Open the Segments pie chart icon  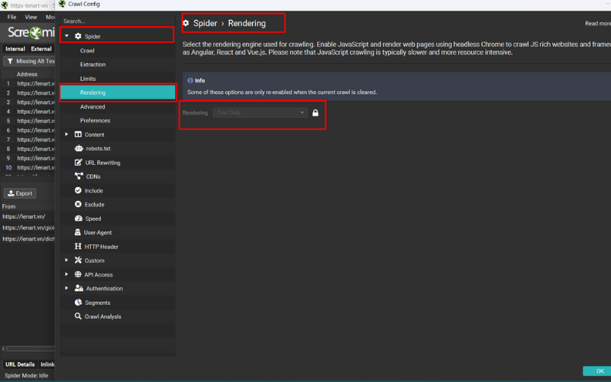point(78,303)
